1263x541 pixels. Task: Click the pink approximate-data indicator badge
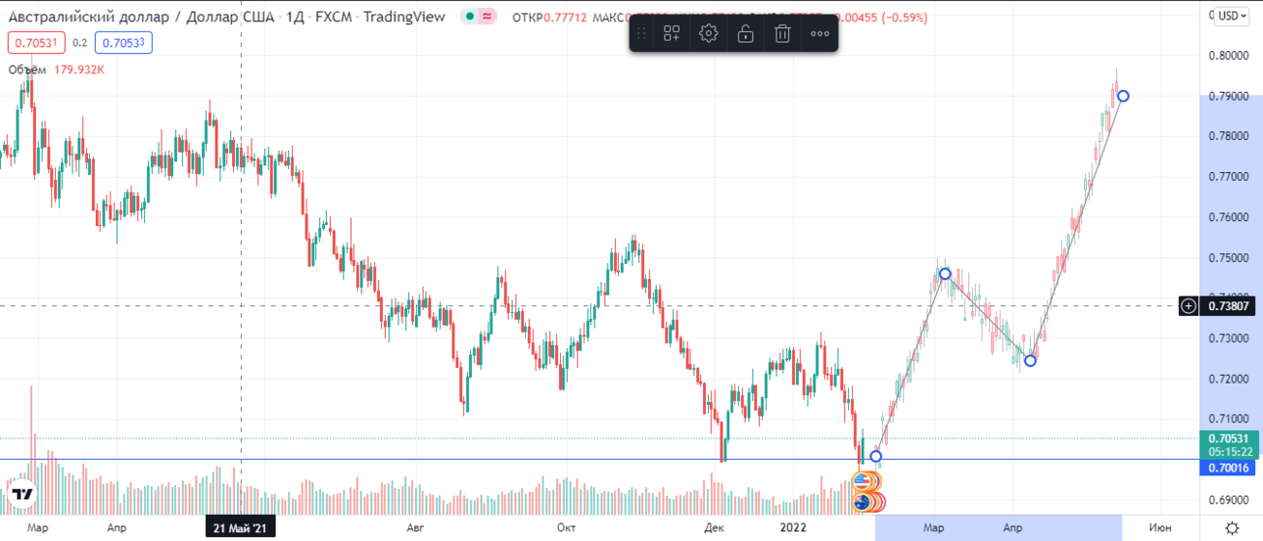coord(488,17)
